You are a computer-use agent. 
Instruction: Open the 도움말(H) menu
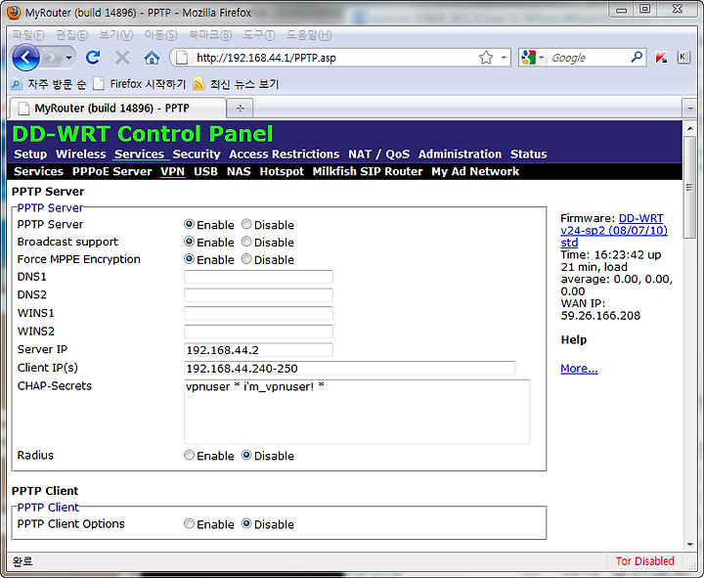pyautogui.click(x=309, y=34)
